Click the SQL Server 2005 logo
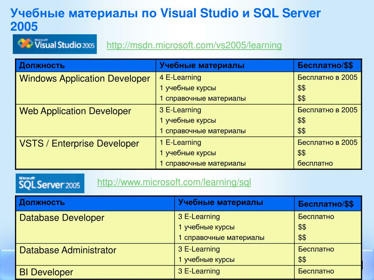 50,183
